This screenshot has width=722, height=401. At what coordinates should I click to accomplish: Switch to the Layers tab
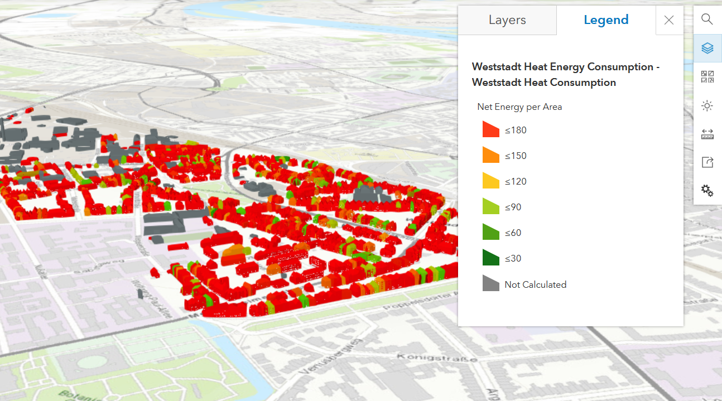coord(507,20)
